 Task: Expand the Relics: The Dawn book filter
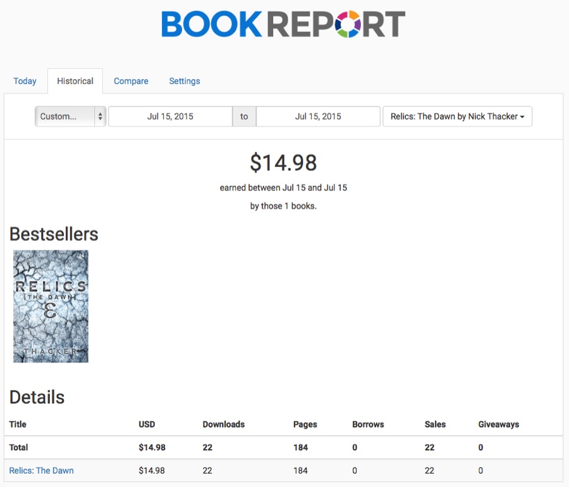click(x=457, y=116)
